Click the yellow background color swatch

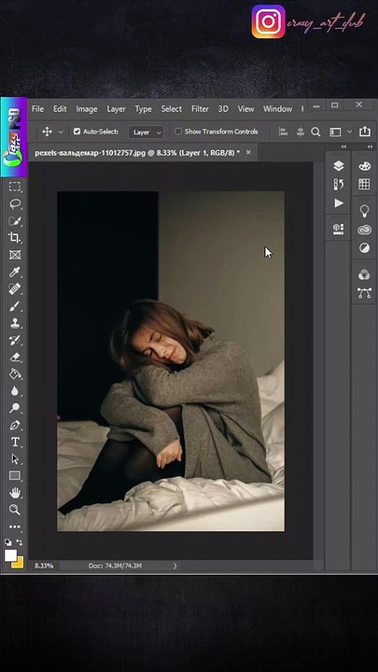19,563
